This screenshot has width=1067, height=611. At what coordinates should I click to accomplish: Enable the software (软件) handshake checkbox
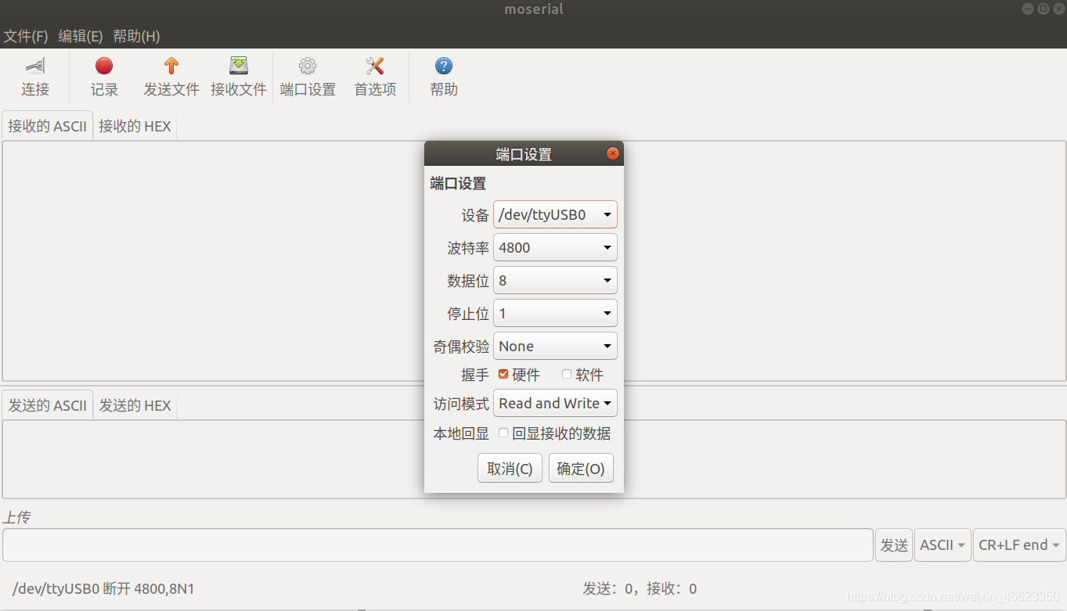[x=567, y=375]
